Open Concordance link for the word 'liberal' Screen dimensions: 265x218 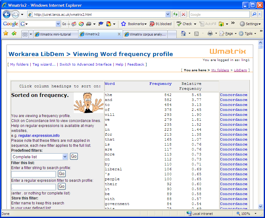coord(233,169)
